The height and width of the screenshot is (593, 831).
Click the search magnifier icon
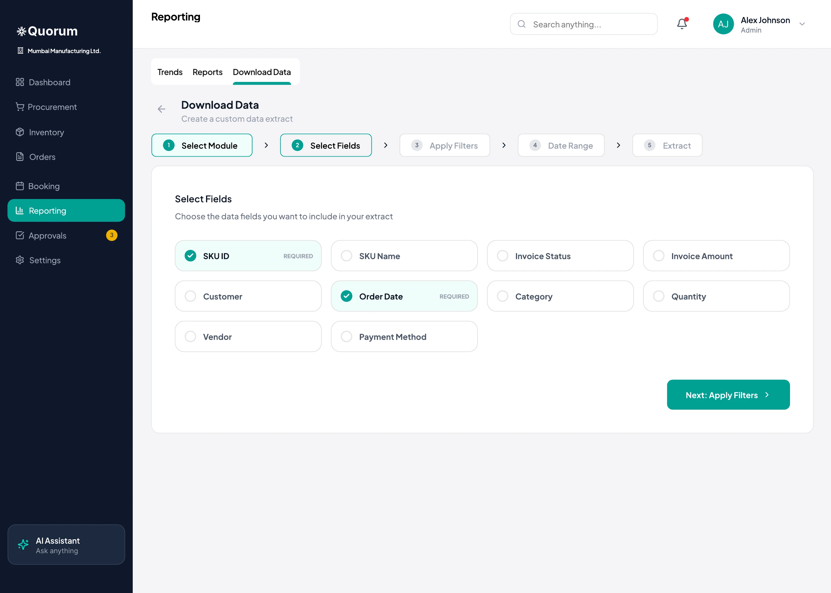point(522,24)
